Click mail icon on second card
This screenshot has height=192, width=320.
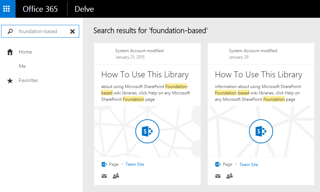218,176
